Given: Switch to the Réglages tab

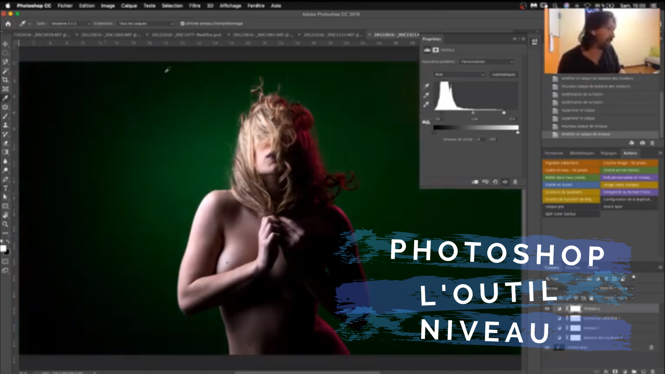Looking at the screenshot, I should (x=609, y=153).
